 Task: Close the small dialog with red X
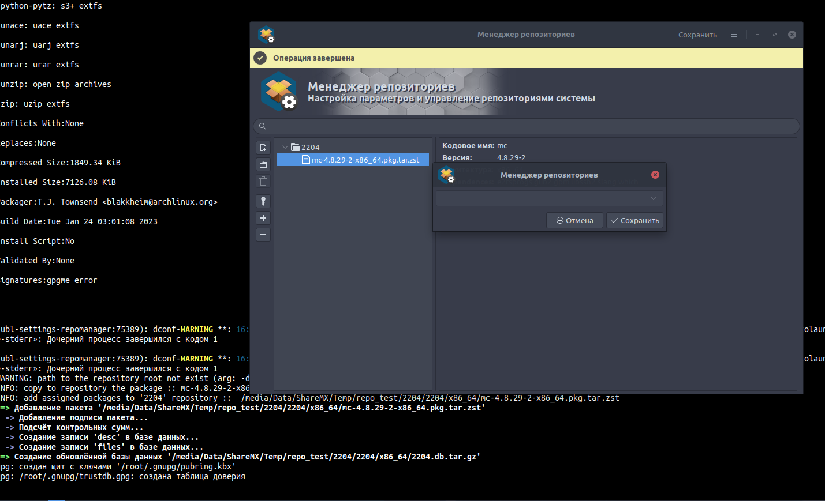click(x=655, y=175)
